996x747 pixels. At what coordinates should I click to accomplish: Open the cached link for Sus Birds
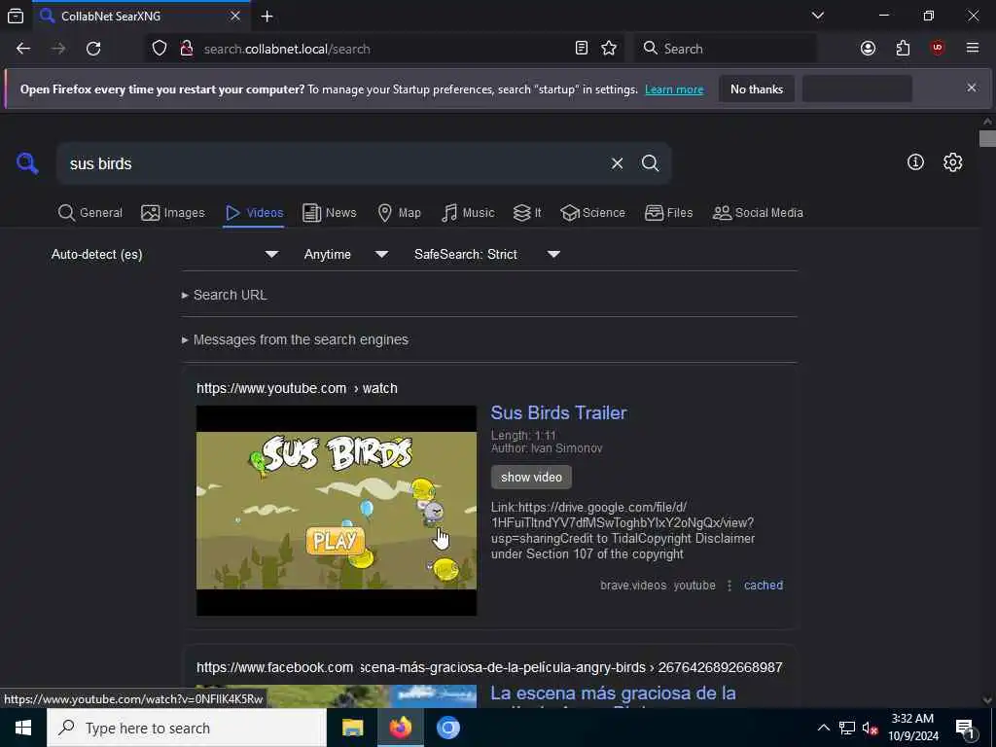click(763, 585)
